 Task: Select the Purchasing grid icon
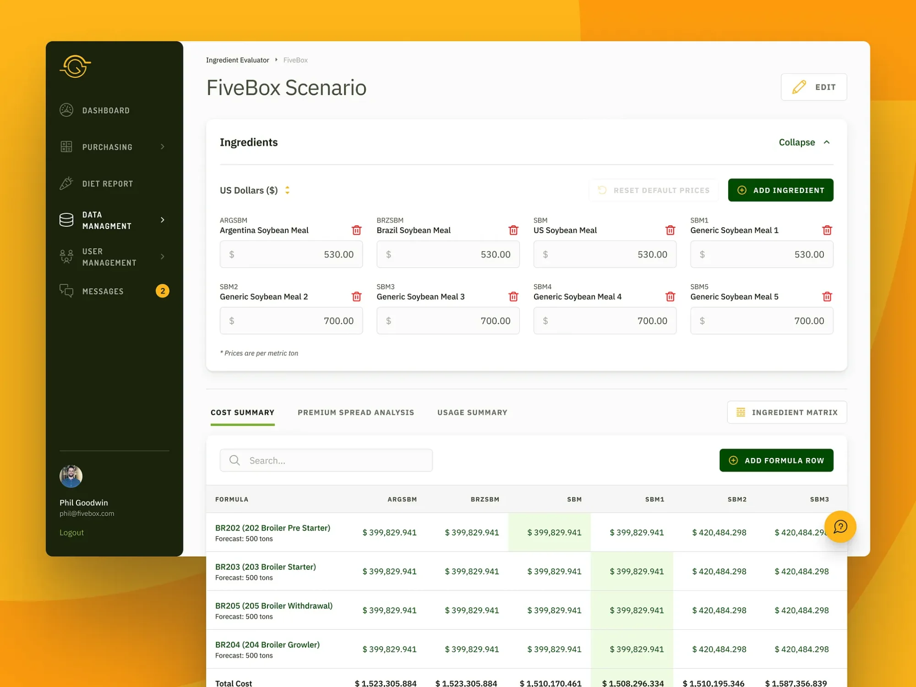(66, 147)
